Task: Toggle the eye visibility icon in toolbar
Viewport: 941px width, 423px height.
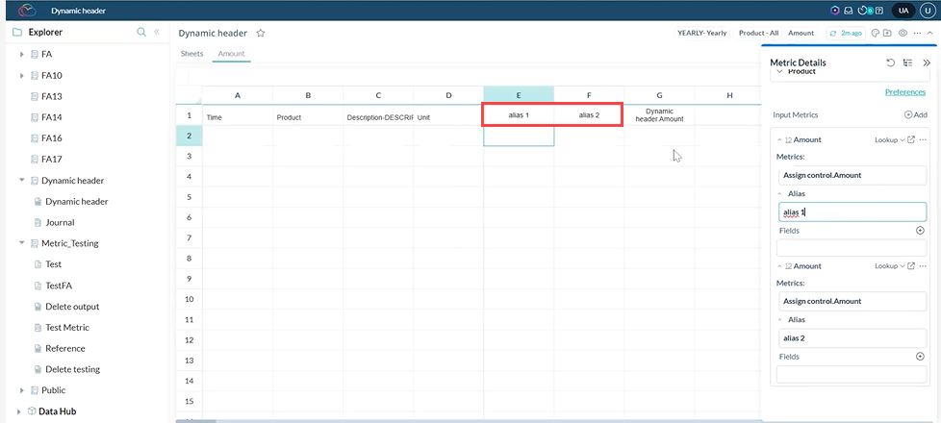Action: pyautogui.click(x=903, y=33)
